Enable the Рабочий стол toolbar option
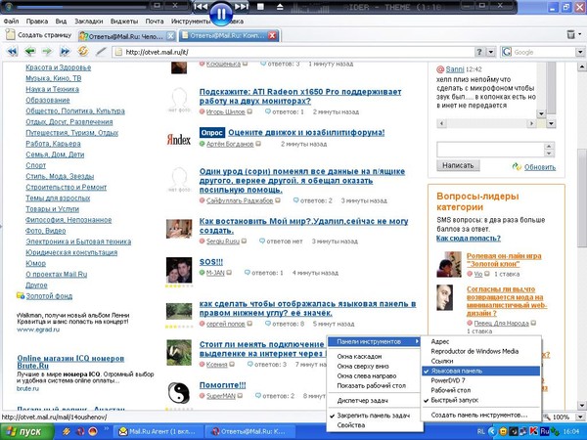The width and height of the screenshot is (587, 440). click(x=480, y=390)
